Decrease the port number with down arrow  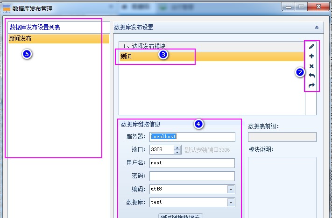[177, 152]
